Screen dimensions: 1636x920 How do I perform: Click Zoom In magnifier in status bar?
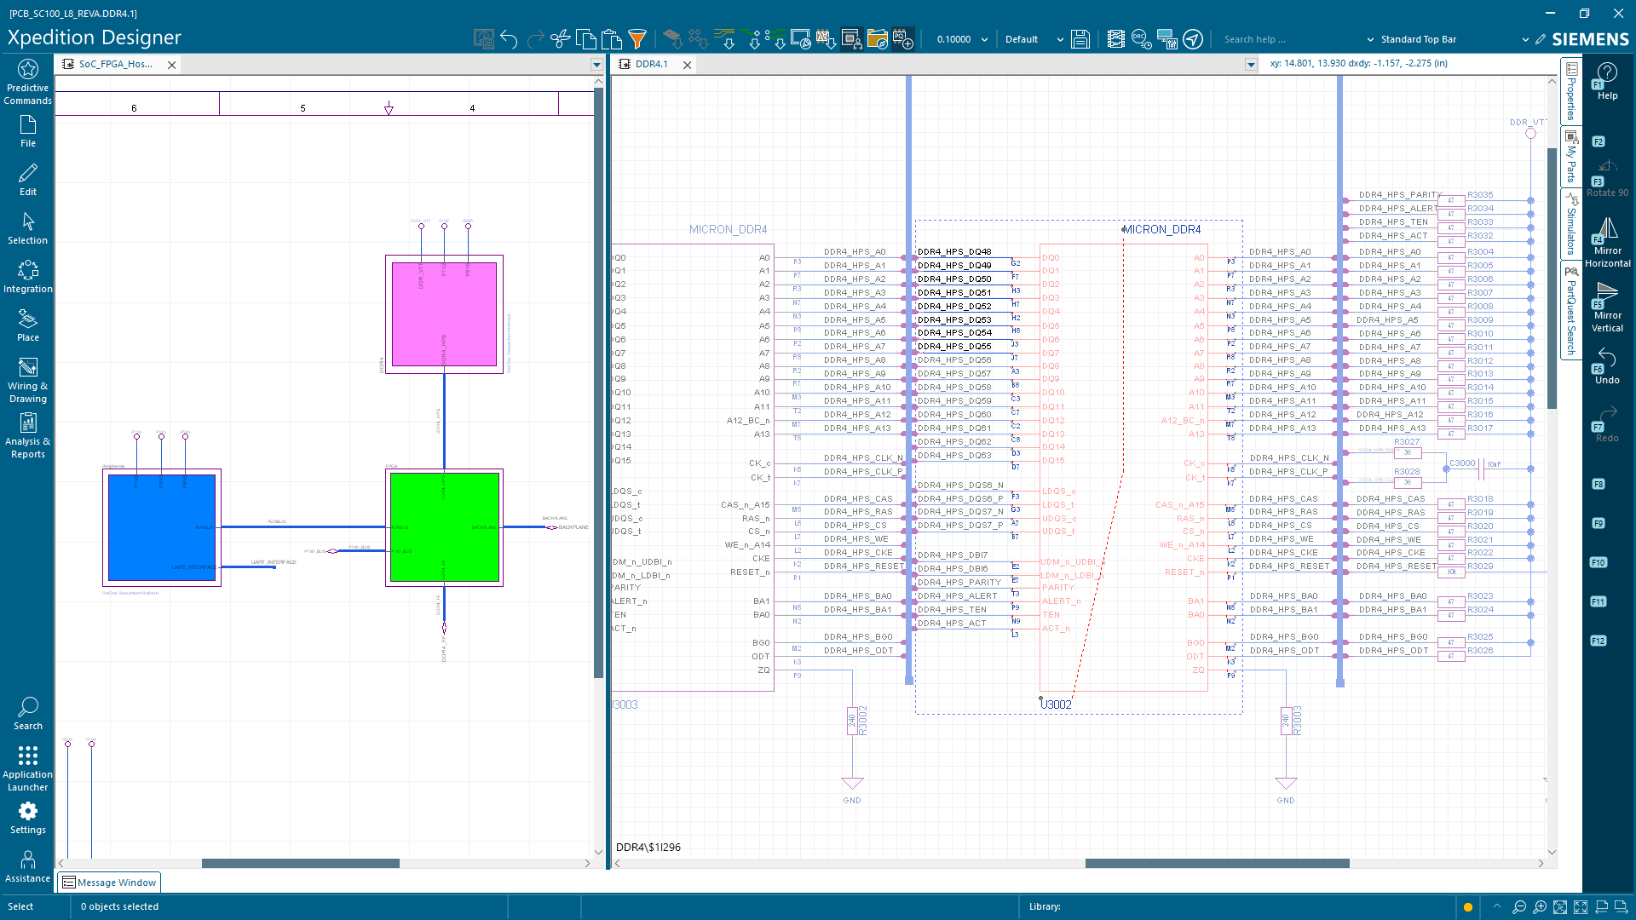coord(1540,906)
